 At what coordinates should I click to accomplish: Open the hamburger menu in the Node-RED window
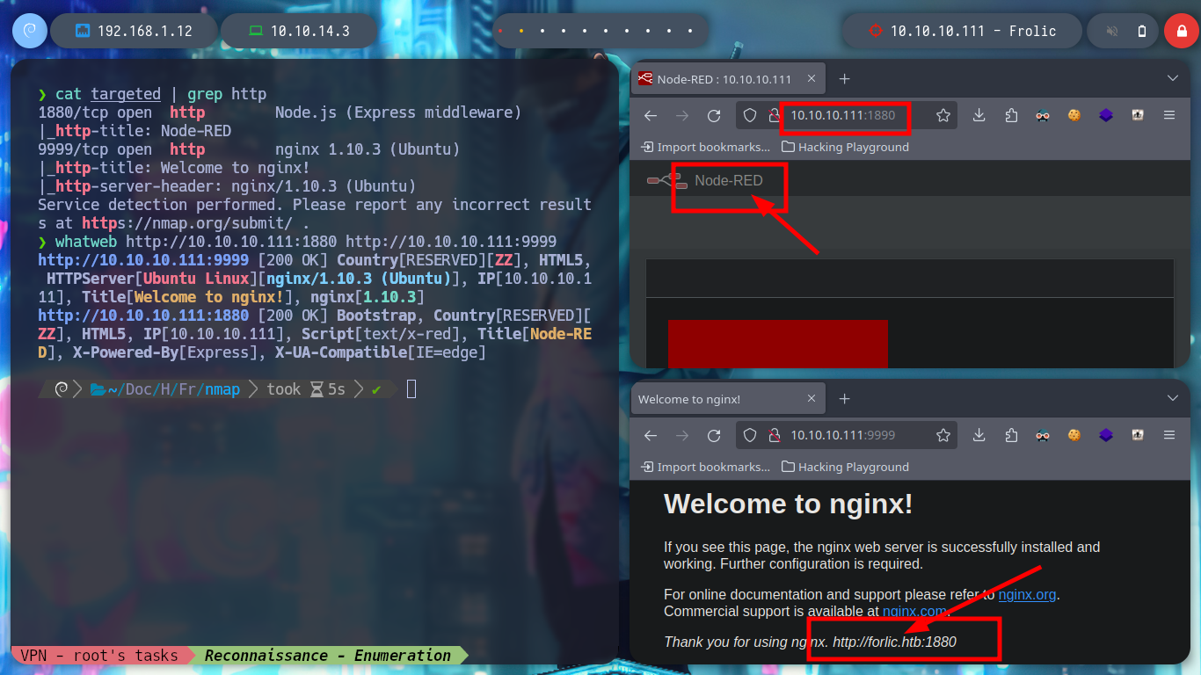tap(1169, 115)
